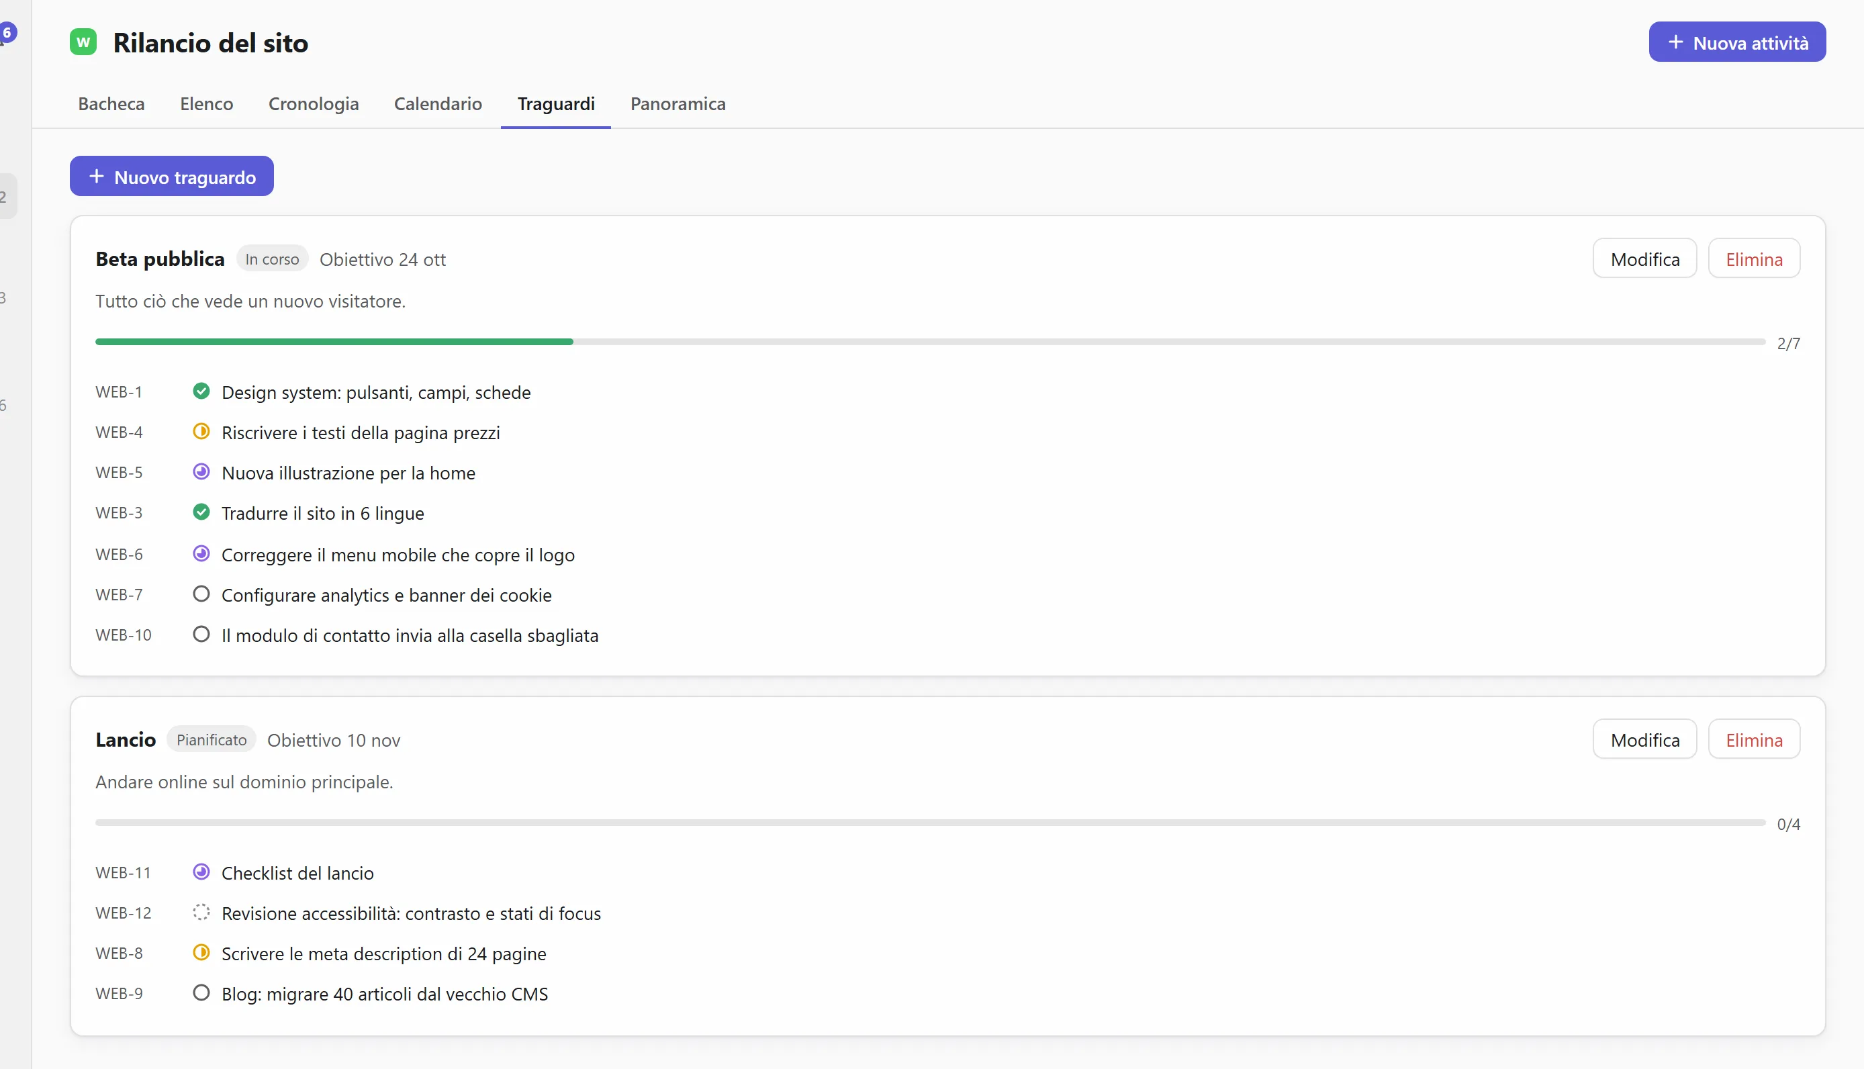Click the review status icon for WEB-5
Image resolution: width=1864 pixels, height=1069 pixels.
201,472
